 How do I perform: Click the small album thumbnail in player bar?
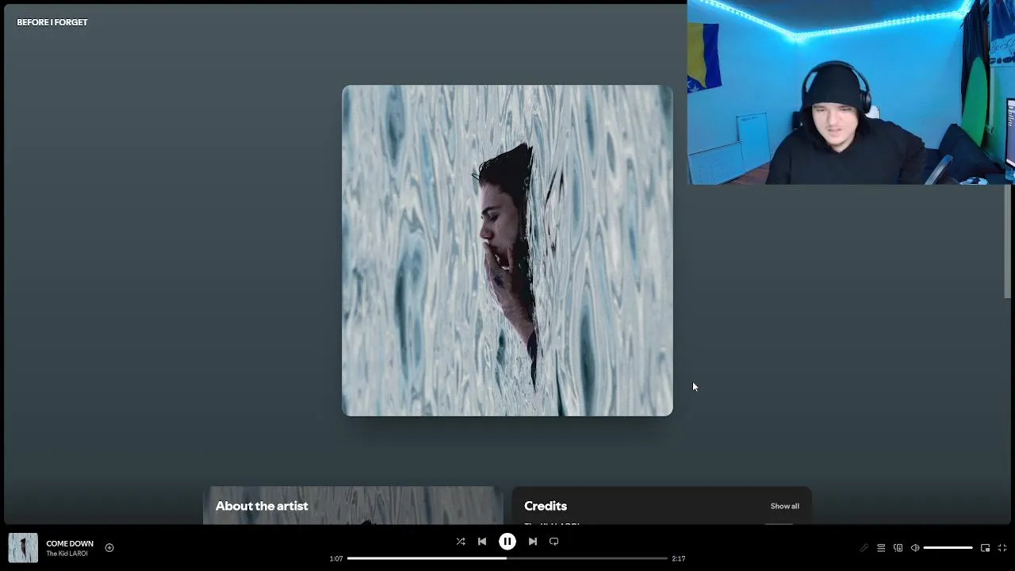(23, 548)
